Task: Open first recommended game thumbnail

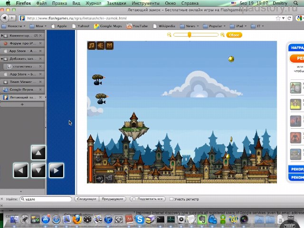Action: (x=295, y=87)
